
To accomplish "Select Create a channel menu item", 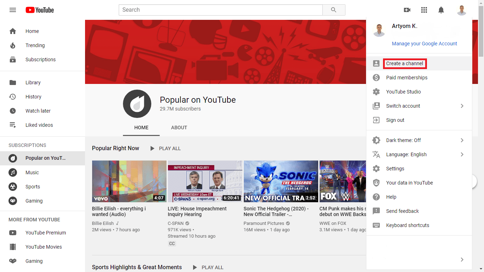I will pyautogui.click(x=405, y=63).
